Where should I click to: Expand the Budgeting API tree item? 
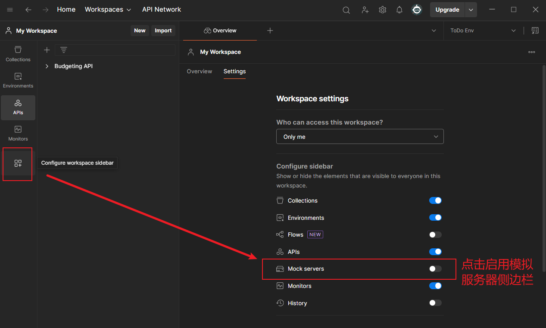click(47, 66)
